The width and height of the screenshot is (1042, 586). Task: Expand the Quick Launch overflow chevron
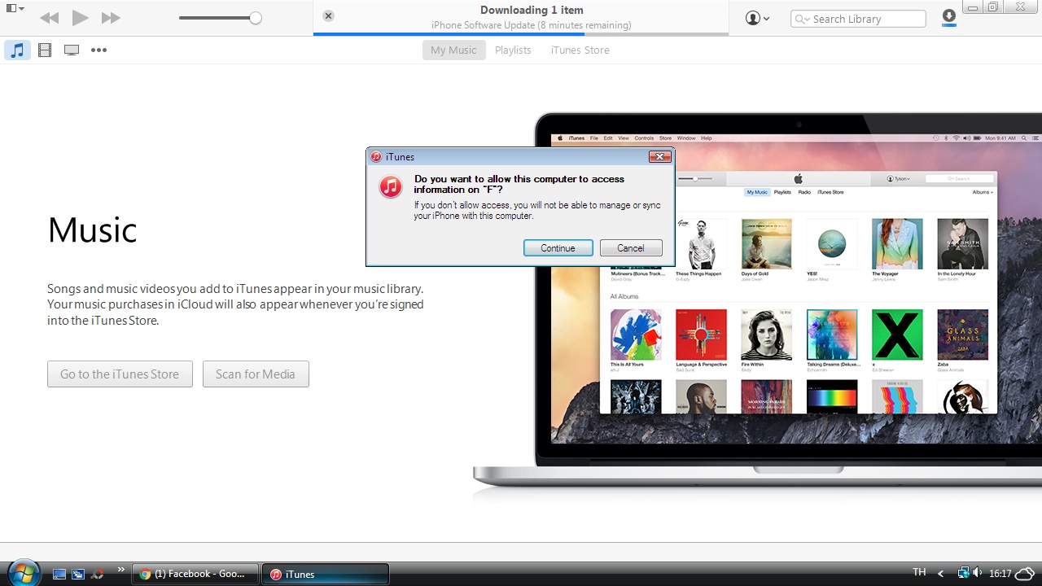click(121, 570)
